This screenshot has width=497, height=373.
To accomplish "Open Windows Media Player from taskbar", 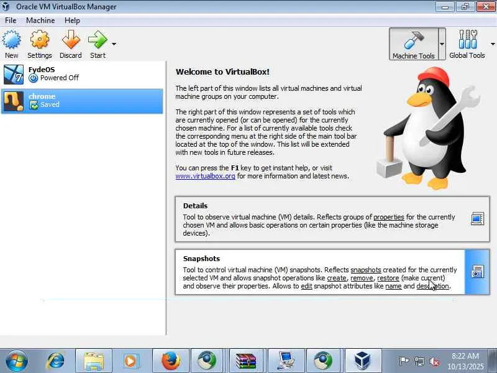I will [130, 361].
